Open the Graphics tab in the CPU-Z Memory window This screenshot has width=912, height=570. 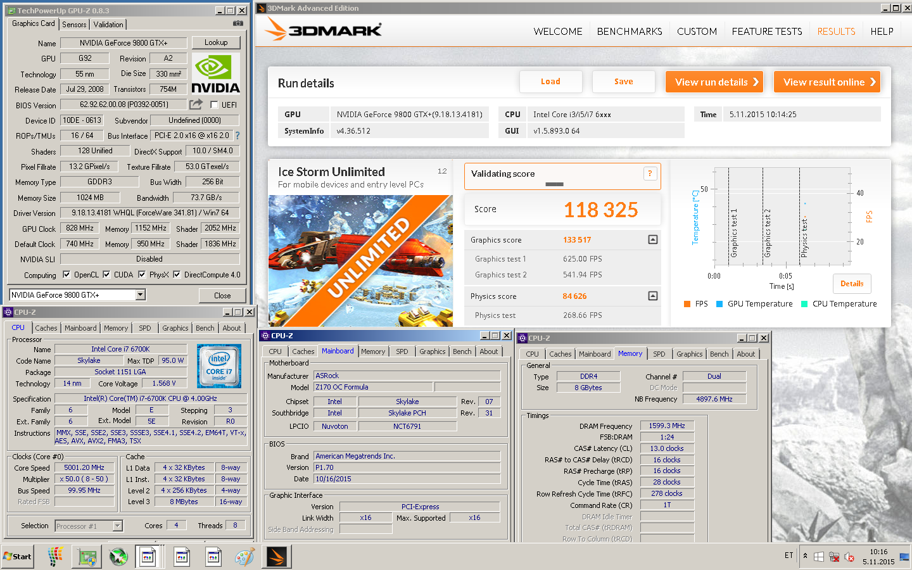pyautogui.click(x=689, y=354)
